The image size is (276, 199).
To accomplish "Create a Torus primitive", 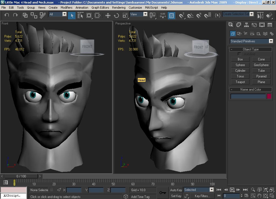I will 240,76.
